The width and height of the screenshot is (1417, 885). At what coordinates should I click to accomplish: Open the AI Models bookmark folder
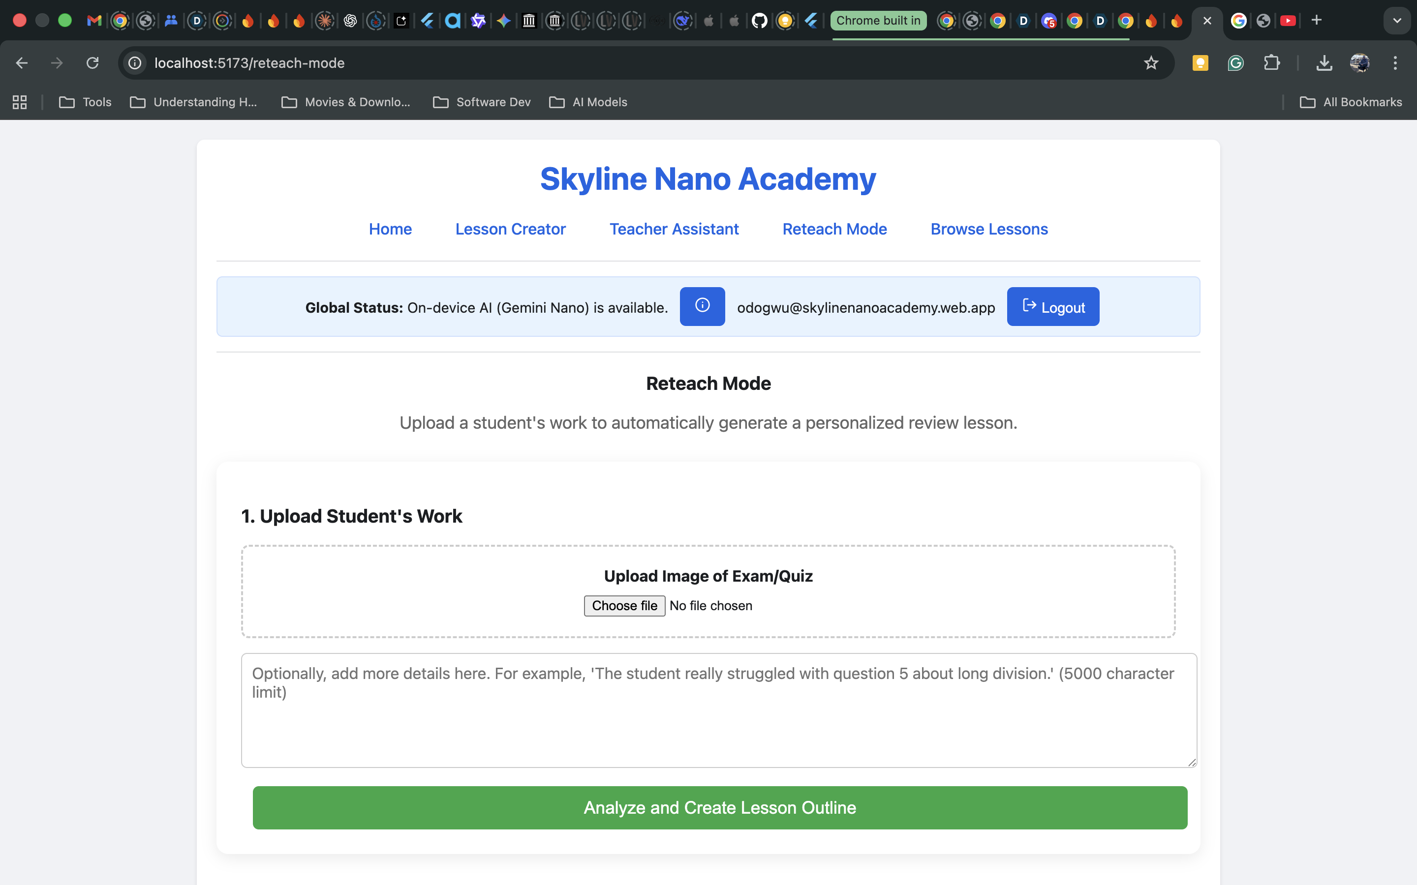point(588,102)
